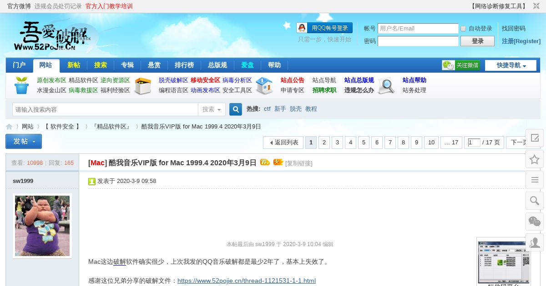
Task: Open 『精品软件区』 breadcrumb link
Action: (111, 127)
